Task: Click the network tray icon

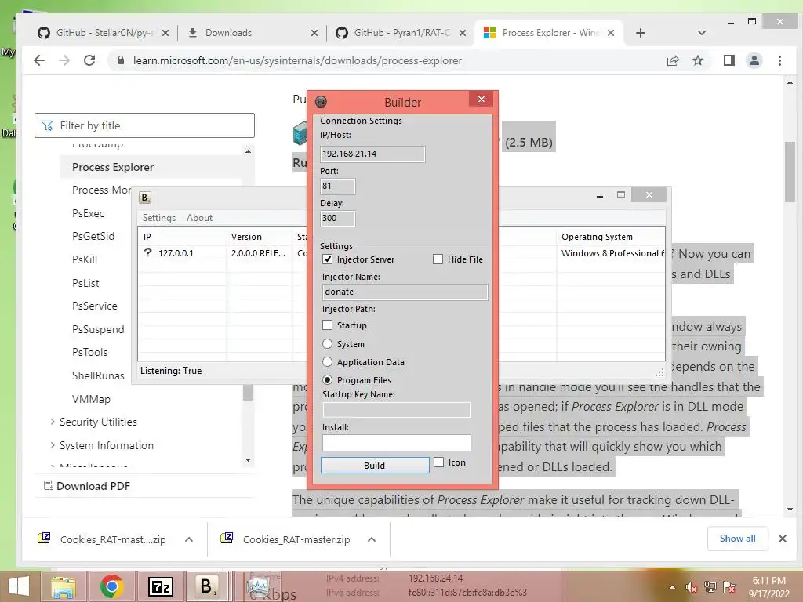Action: (710, 587)
